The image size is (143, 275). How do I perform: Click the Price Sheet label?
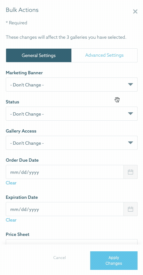[x=18, y=234]
